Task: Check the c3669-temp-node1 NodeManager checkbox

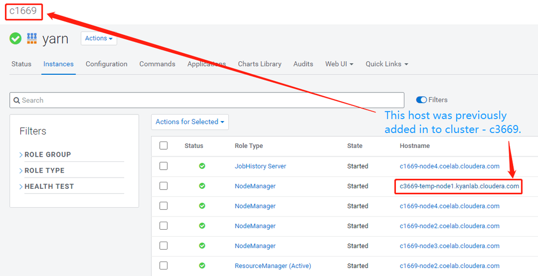Action: 164,186
